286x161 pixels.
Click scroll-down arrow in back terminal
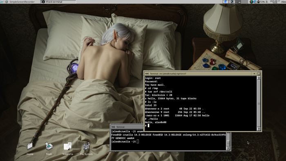pyautogui.click(x=228, y=148)
